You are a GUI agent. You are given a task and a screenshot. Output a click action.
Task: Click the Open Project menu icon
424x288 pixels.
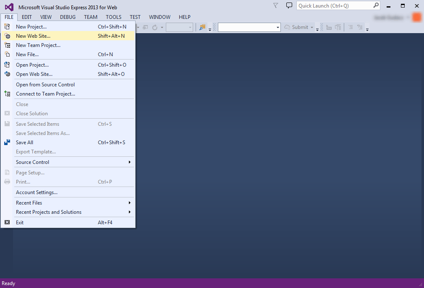click(x=7, y=65)
